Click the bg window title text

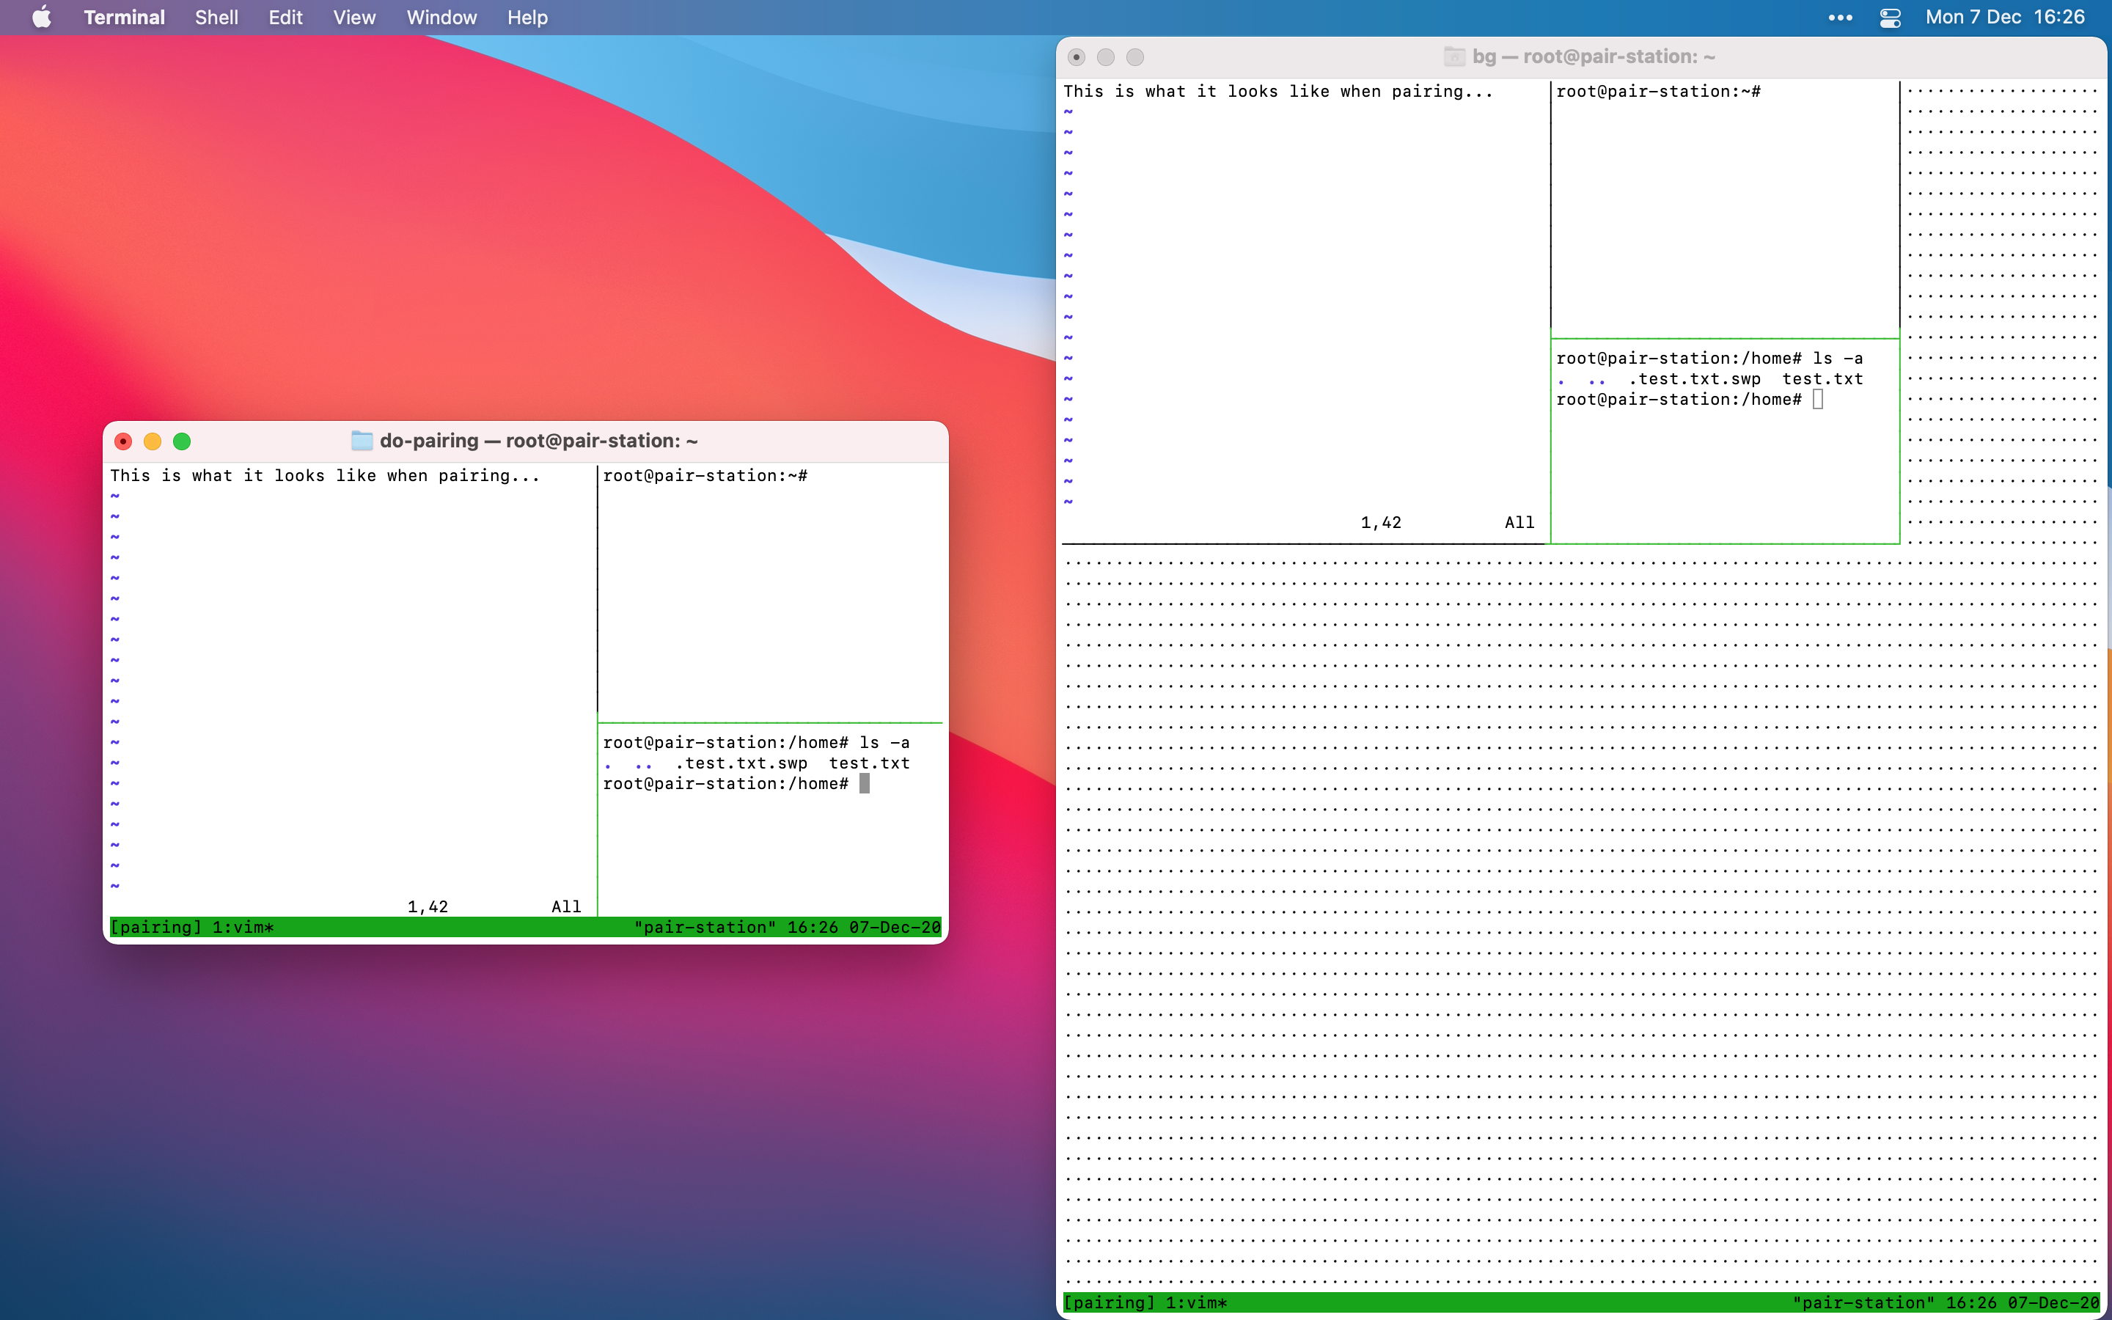point(1594,56)
